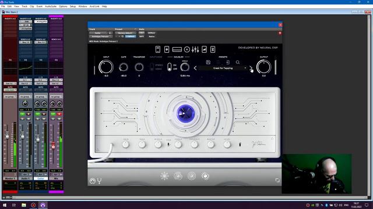This screenshot has width=373, height=209.
Task: Open the Track menu
Action: 24,6
